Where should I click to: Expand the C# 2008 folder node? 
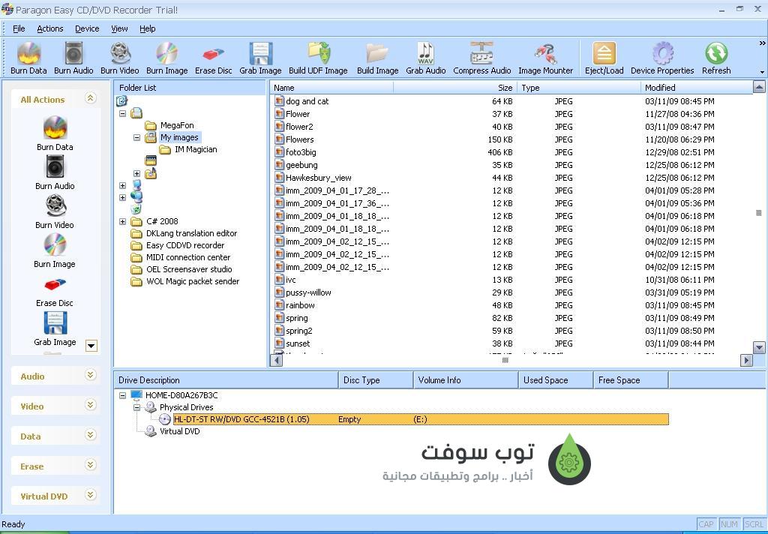click(x=122, y=221)
